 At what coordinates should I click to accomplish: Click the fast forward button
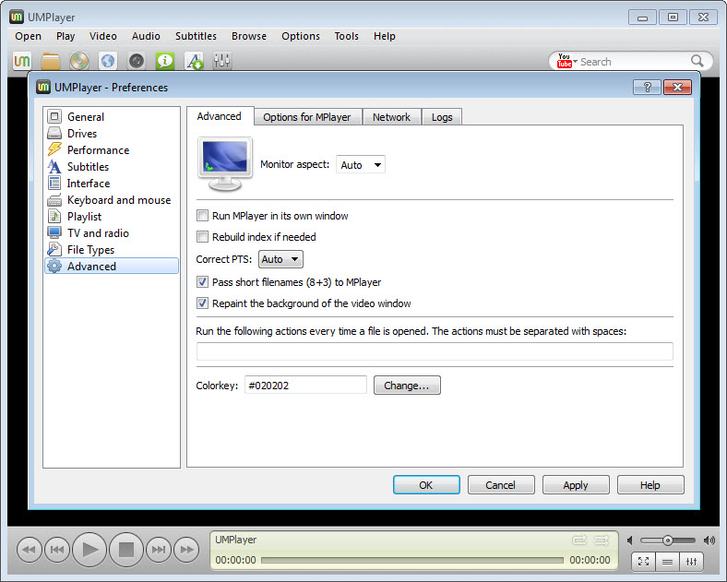click(x=186, y=550)
